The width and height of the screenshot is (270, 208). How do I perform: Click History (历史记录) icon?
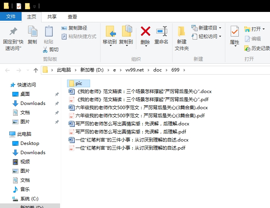point(247,48)
